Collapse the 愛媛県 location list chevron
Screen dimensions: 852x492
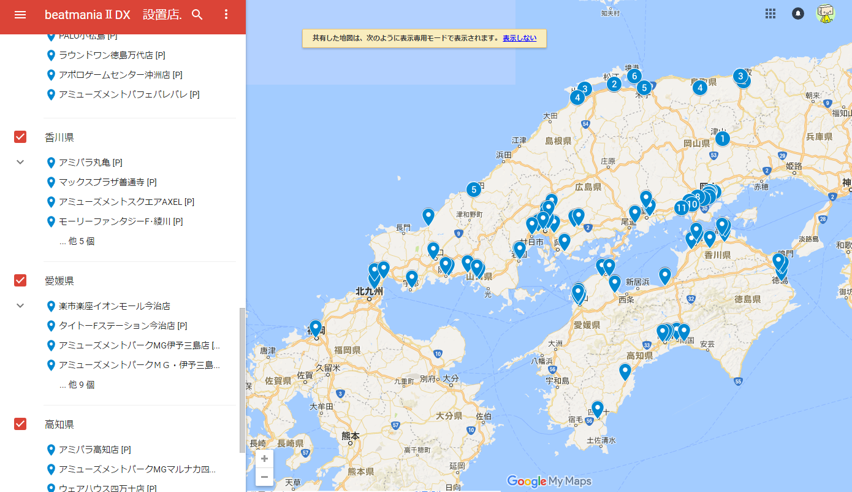pos(20,306)
